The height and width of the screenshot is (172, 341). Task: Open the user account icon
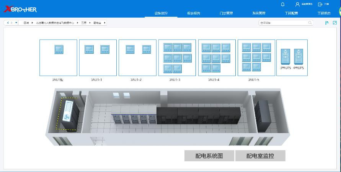(x=297, y=4)
